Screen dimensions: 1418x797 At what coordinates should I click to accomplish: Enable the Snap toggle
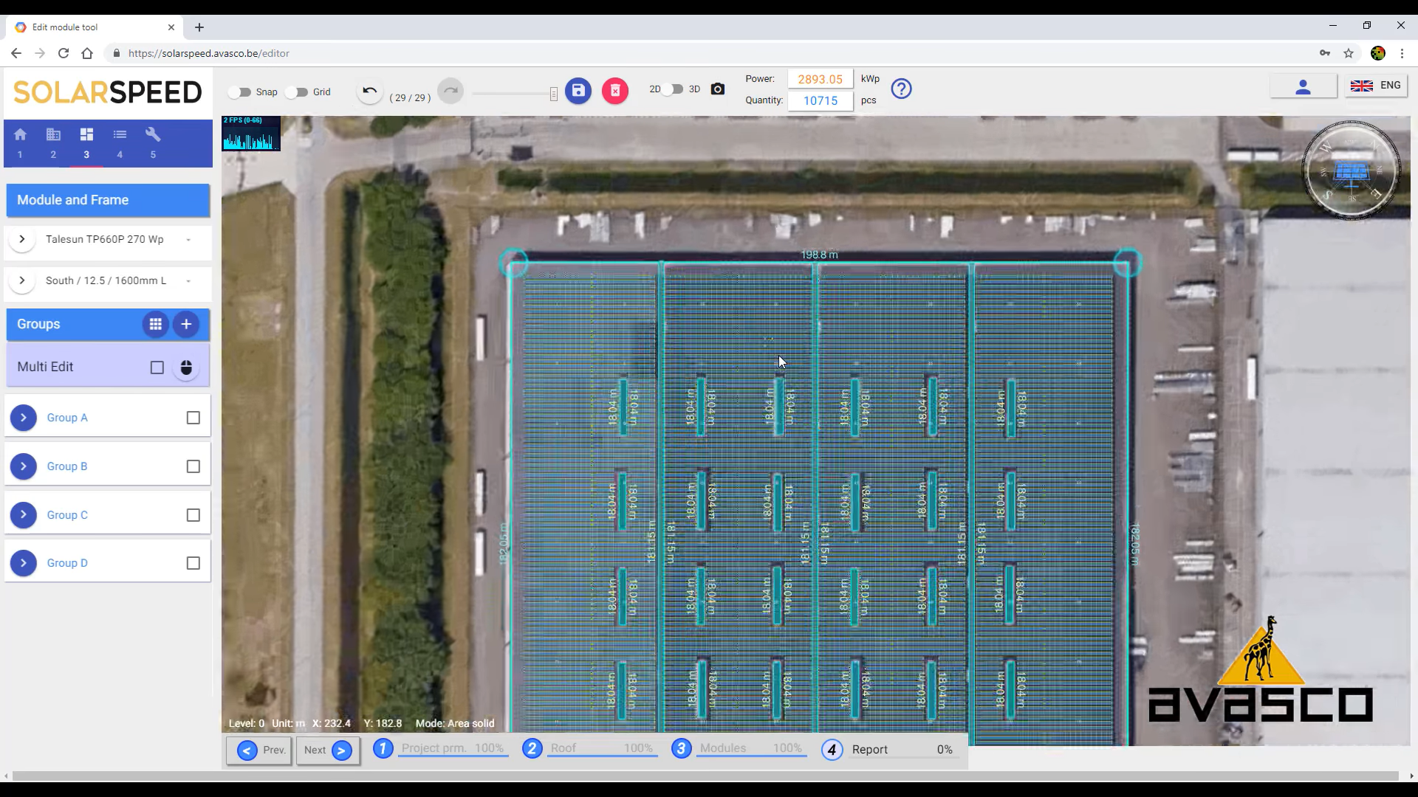(x=239, y=92)
